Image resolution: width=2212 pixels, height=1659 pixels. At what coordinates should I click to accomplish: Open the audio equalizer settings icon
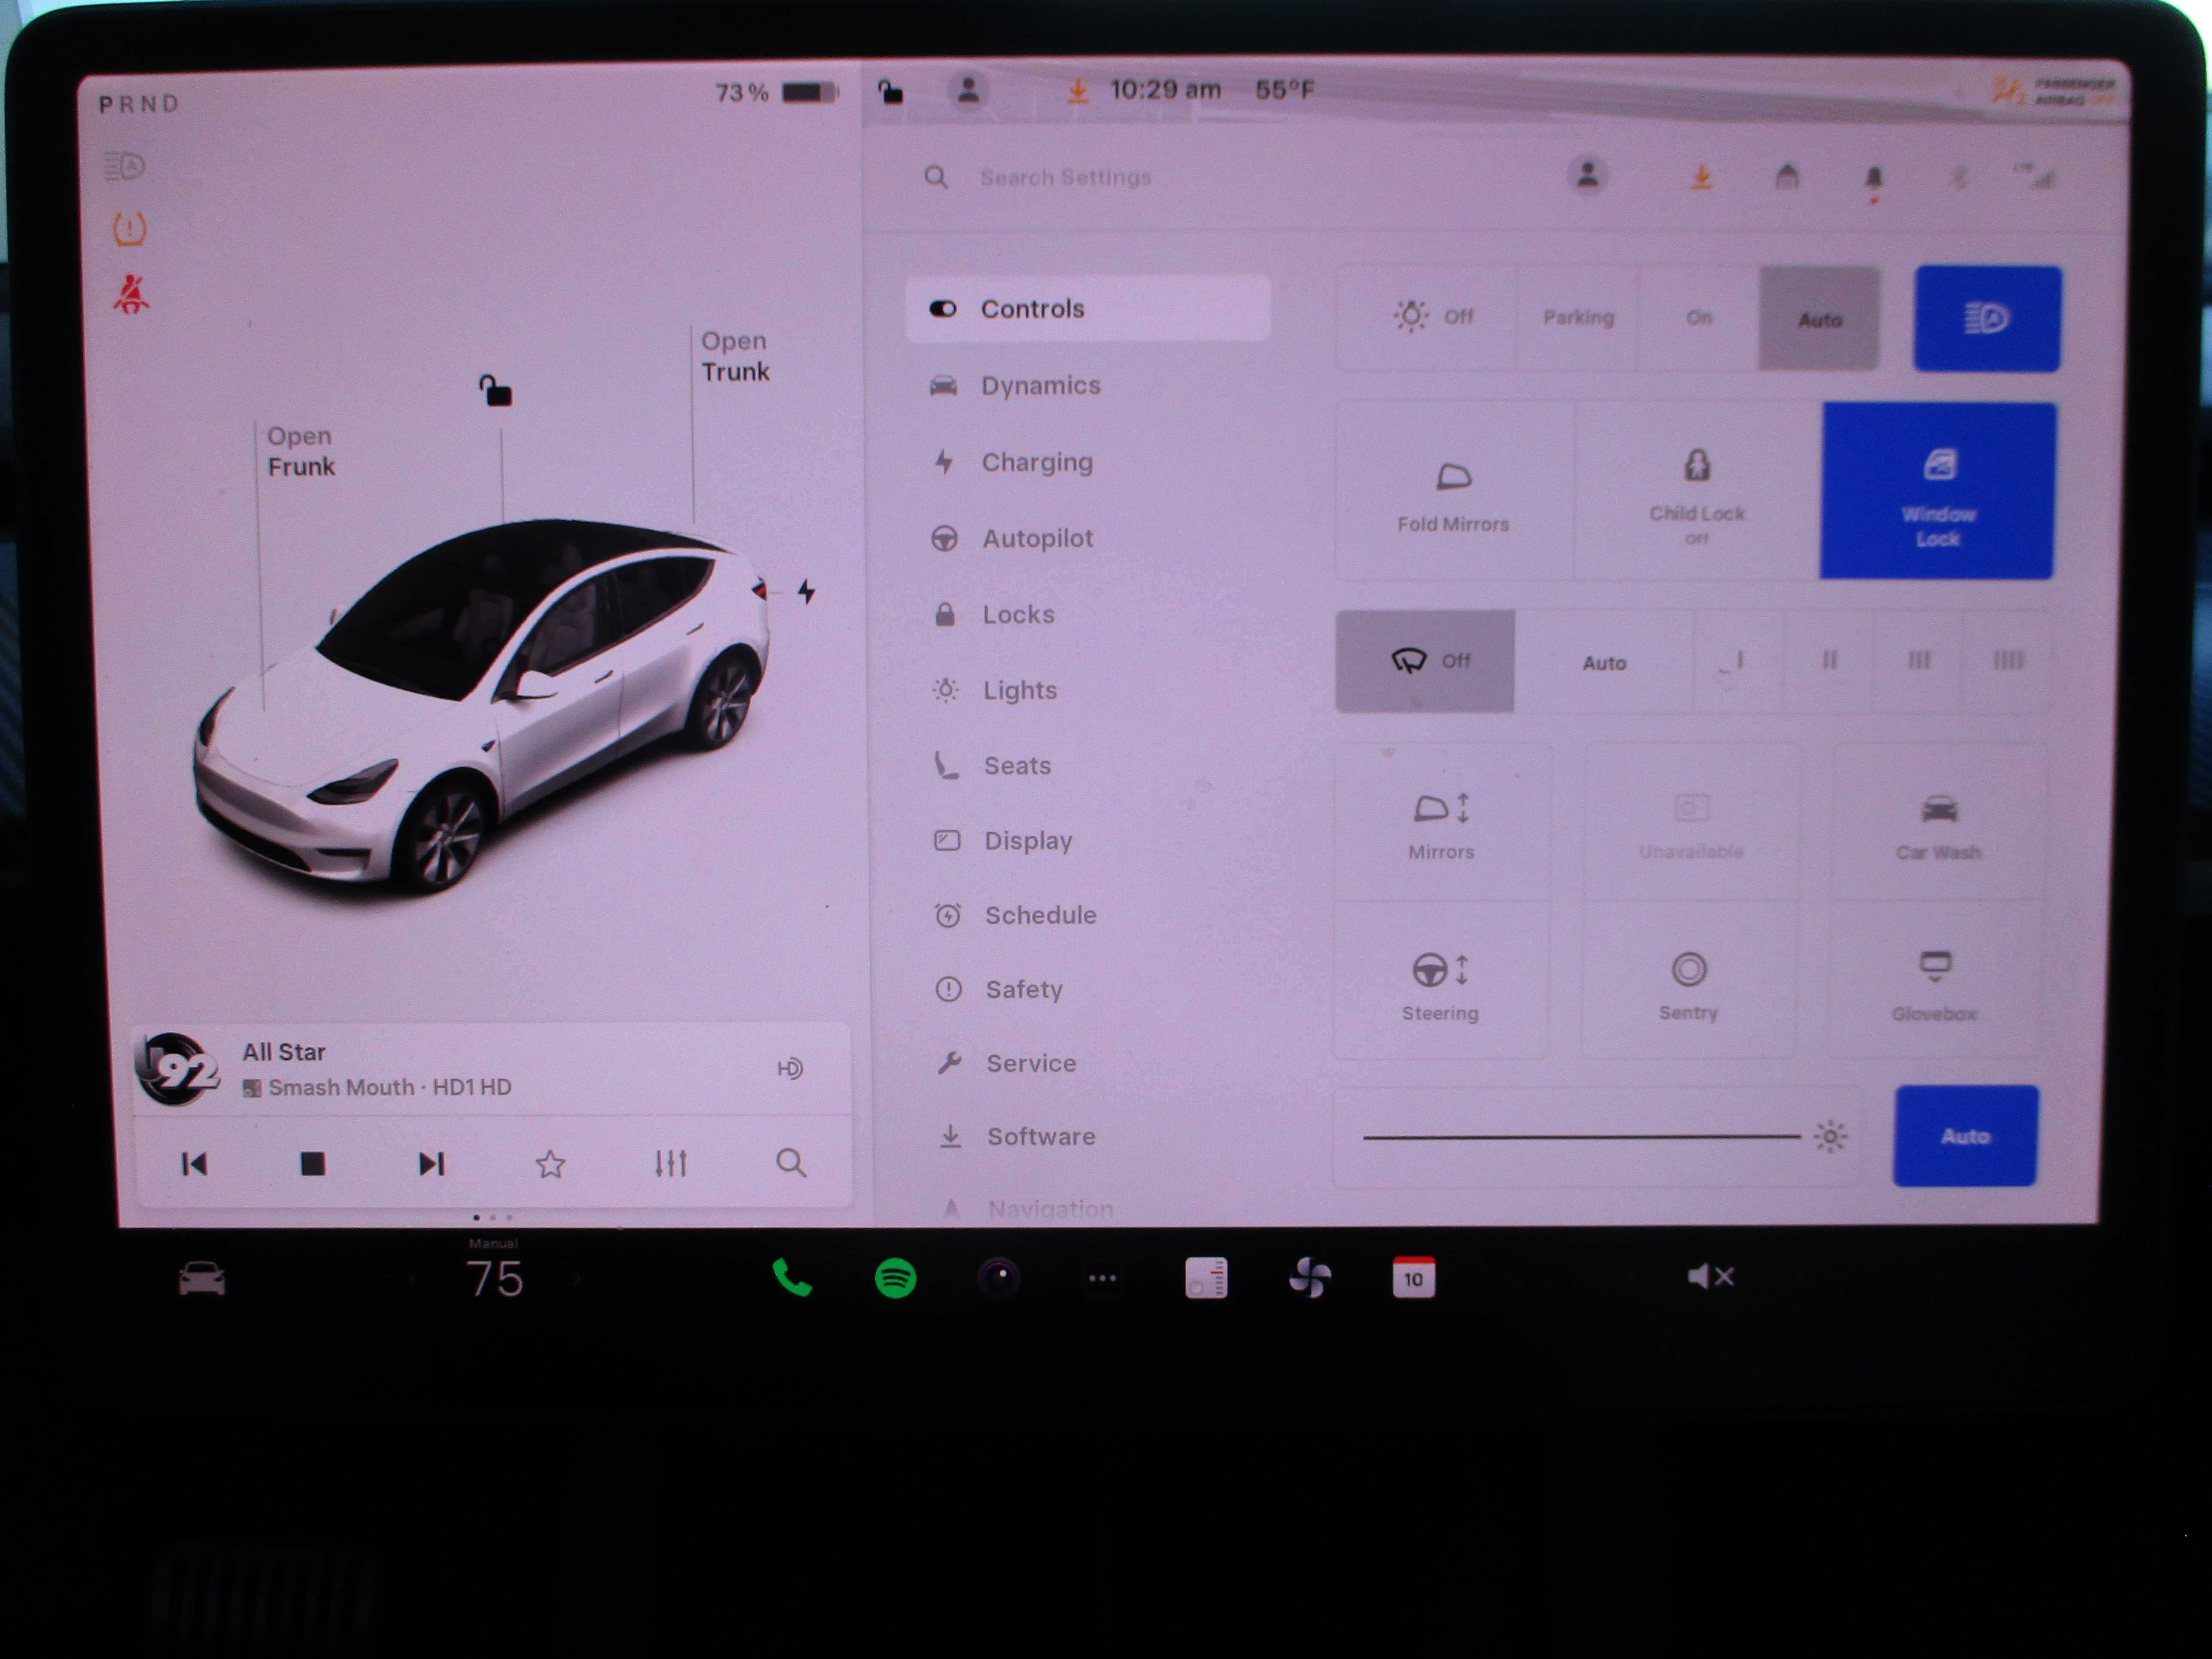click(x=670, y=1163)
